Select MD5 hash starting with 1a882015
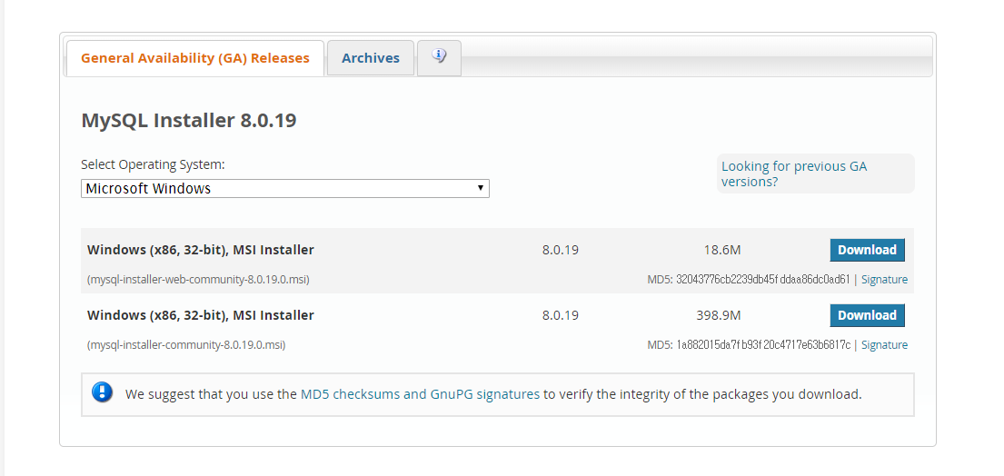 point(763,345)
